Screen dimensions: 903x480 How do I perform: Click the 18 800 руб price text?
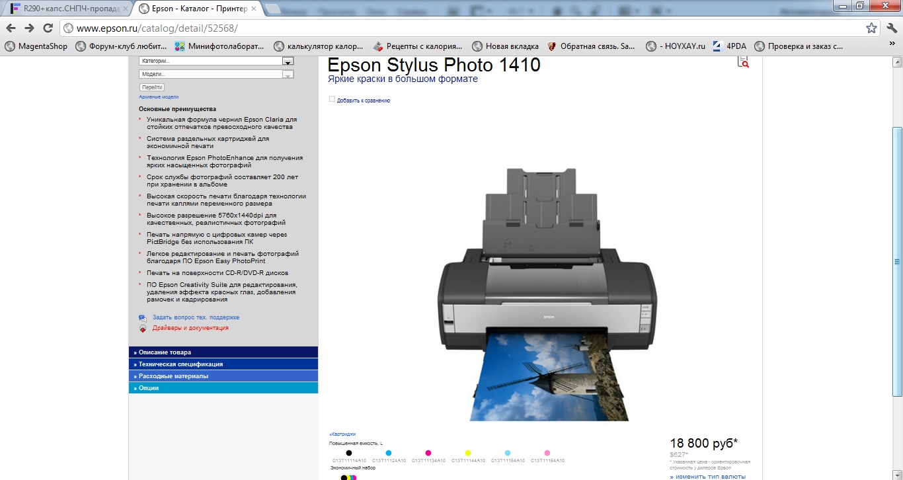point(704,443)
